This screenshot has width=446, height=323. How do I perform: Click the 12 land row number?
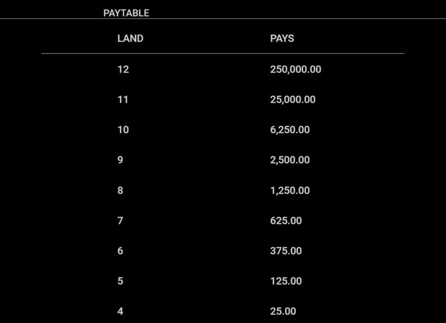pyautogui.click(x=123, y=69)
